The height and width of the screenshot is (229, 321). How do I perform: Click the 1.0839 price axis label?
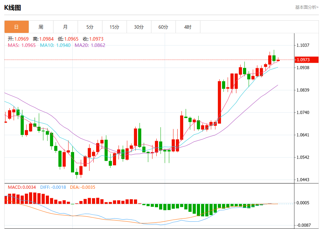(303, 90)
